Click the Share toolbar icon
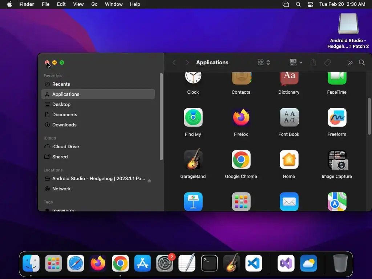The height and width of the screenshot is (279, 372). click(313, 62)
